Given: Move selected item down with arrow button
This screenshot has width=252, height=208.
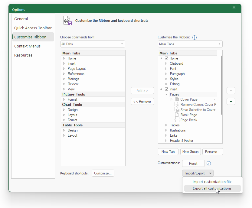Looking at the screenshot, I should (231, 102).
